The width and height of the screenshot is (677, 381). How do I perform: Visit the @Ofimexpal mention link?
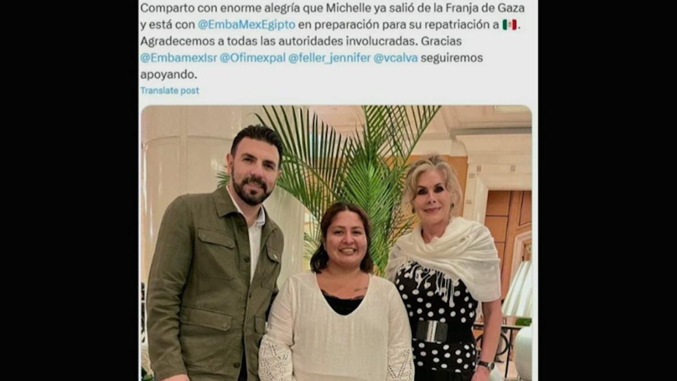[253, 58]
